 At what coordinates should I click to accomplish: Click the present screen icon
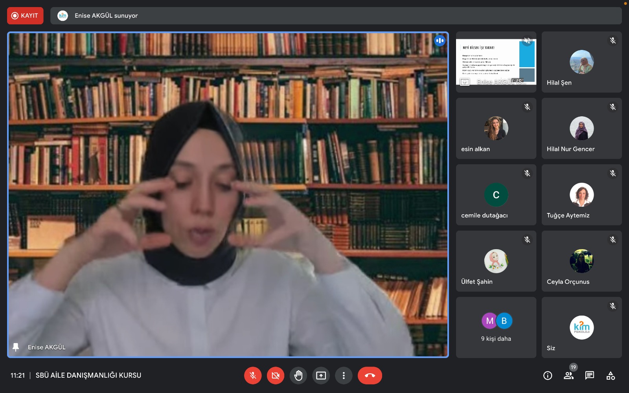tap(321, 376)
